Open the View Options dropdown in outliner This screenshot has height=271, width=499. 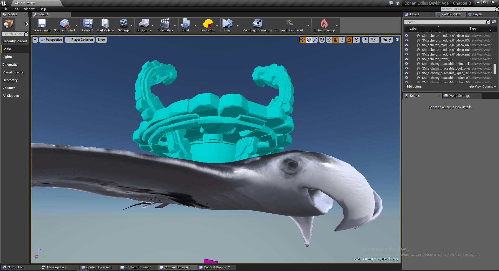(x=483, y=87)
